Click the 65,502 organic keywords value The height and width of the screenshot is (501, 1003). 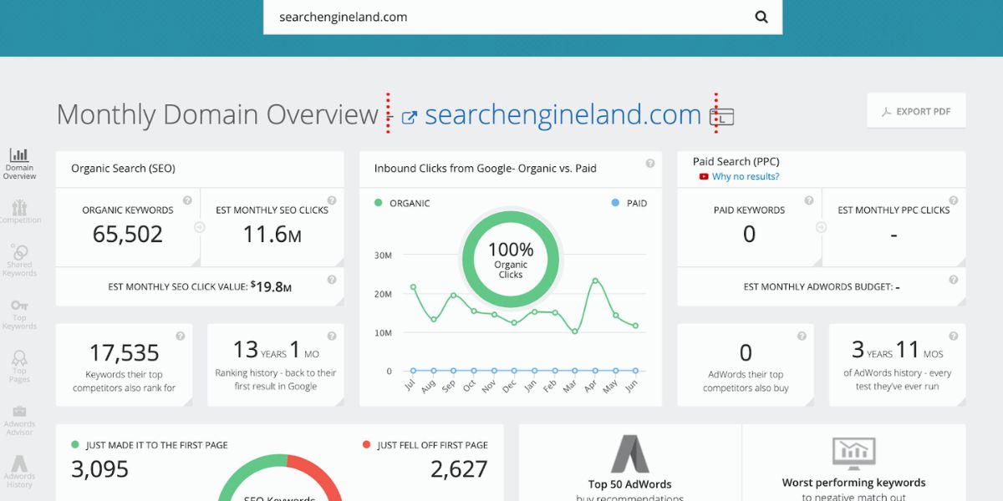[x=128, y=234]
